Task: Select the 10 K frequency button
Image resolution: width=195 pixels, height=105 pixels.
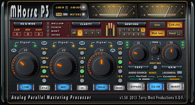Action: [x=120, y=71]
